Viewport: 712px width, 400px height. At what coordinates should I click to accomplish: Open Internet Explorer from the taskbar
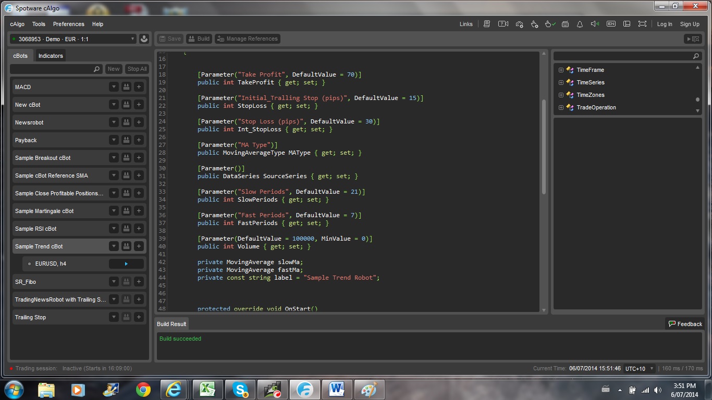pos(174,389)
